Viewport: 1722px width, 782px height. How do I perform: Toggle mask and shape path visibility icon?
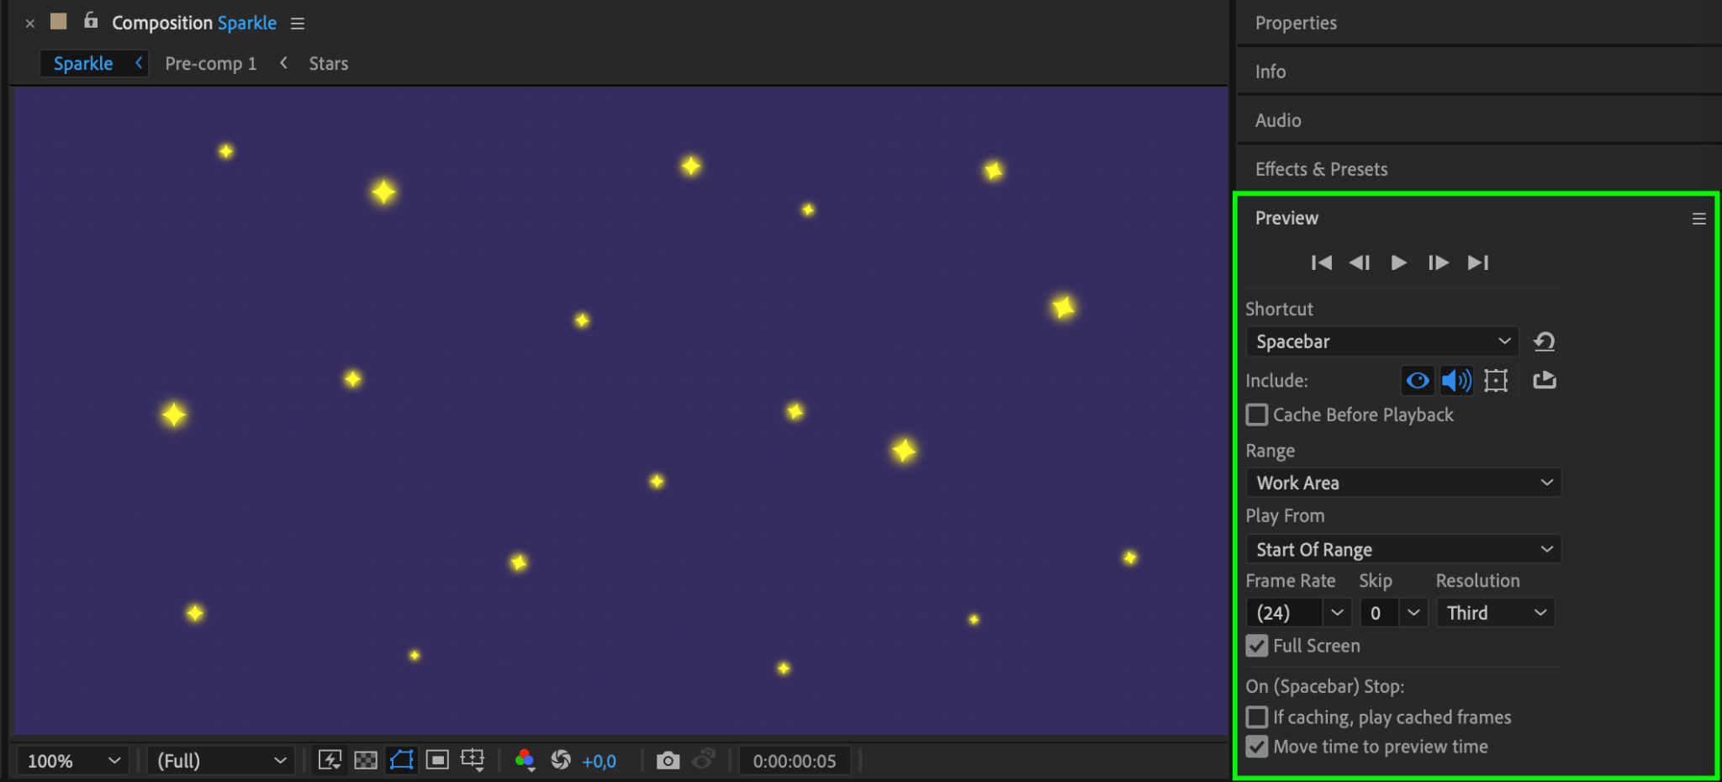402,760
